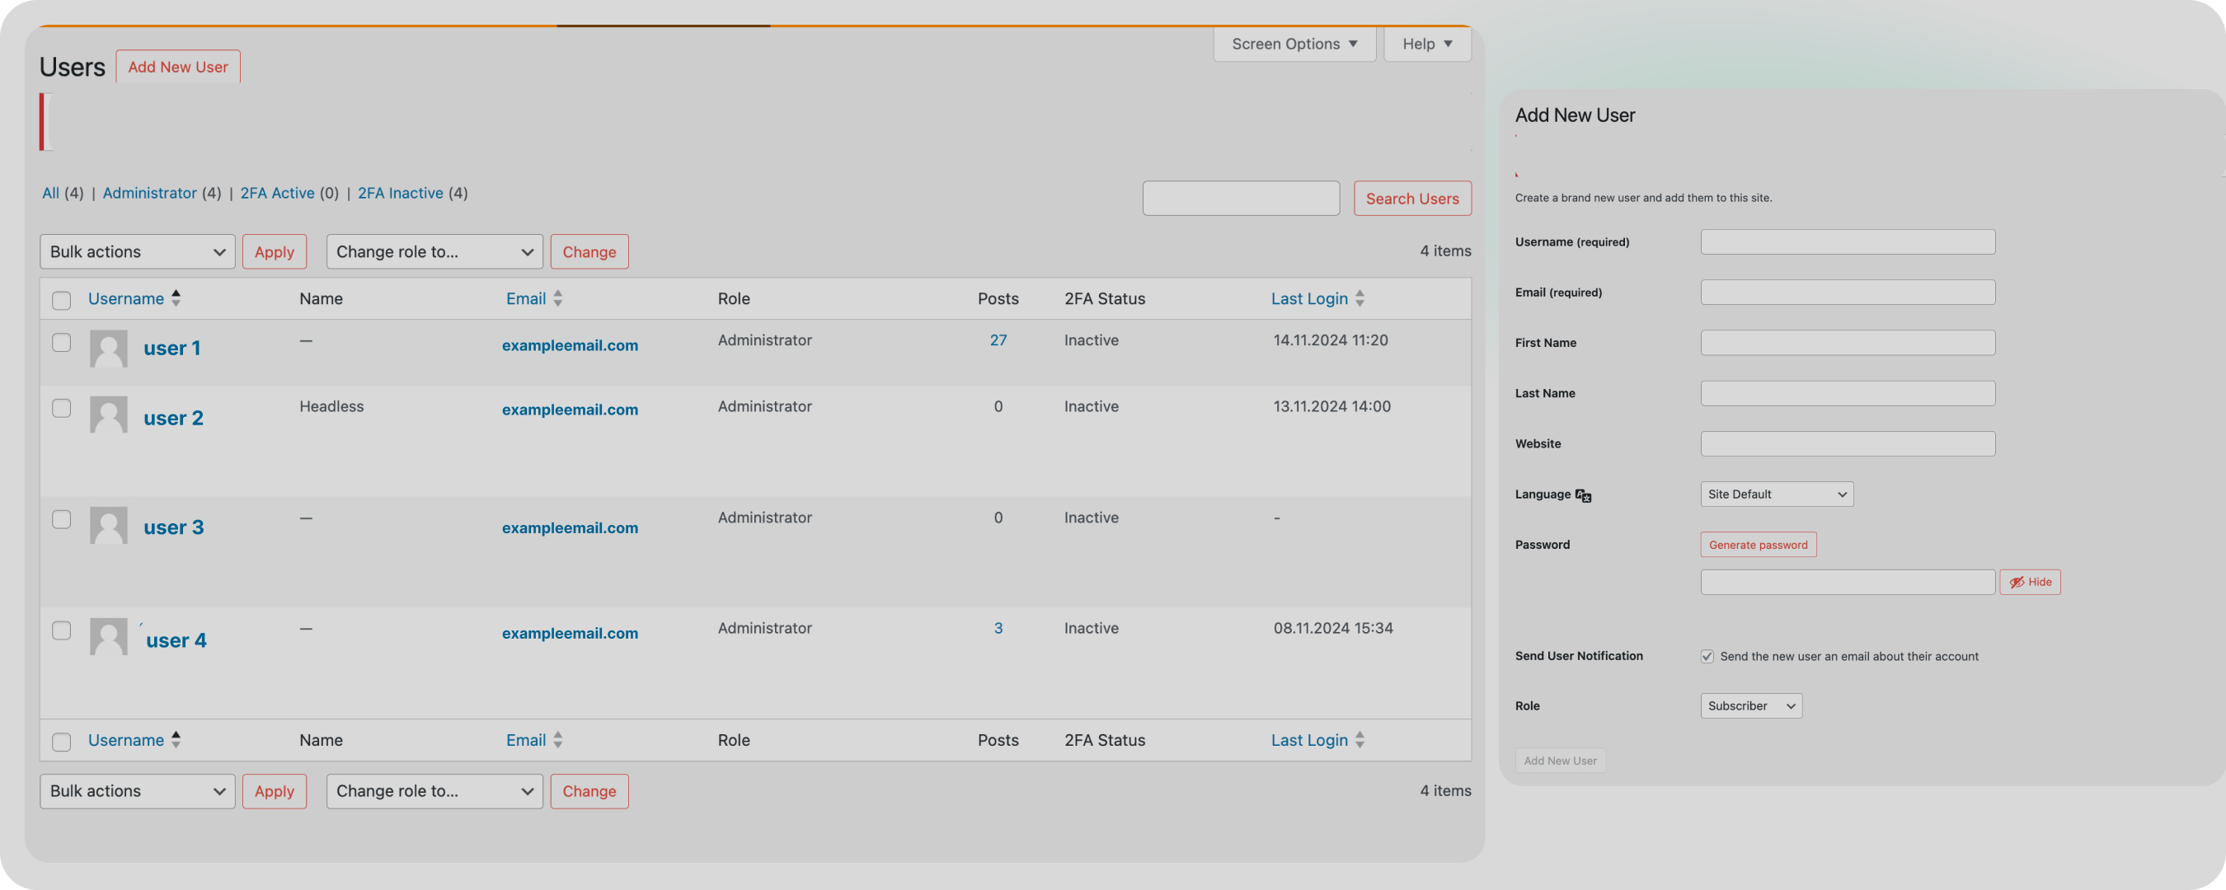Toggle the select-all checkbox in header
Screen dimensions: 2226x890
[61, 300]
